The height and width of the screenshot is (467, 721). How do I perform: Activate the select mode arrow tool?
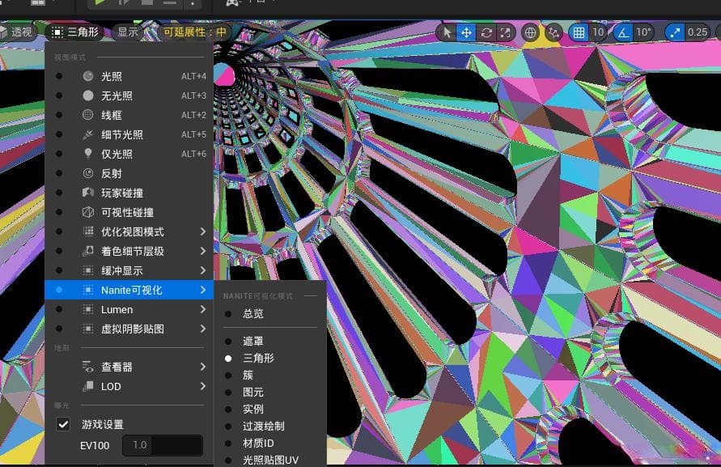point(447,32)
